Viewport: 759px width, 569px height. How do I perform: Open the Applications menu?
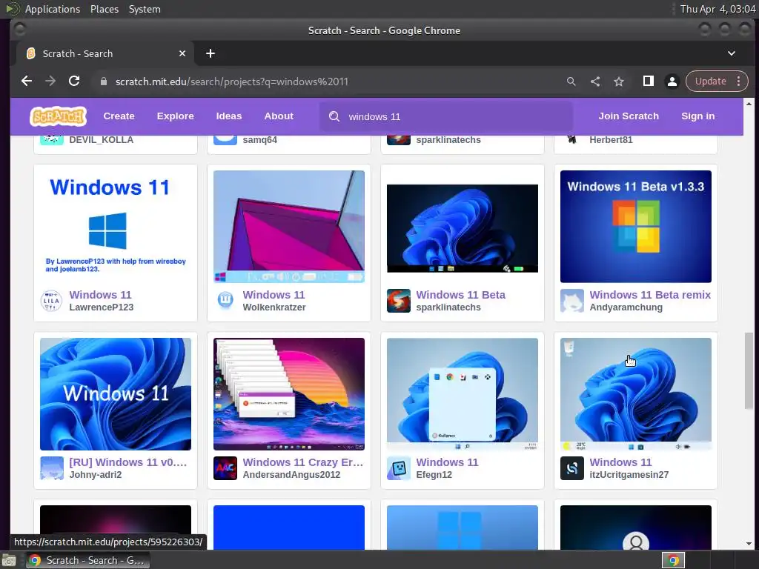[53, 9]
